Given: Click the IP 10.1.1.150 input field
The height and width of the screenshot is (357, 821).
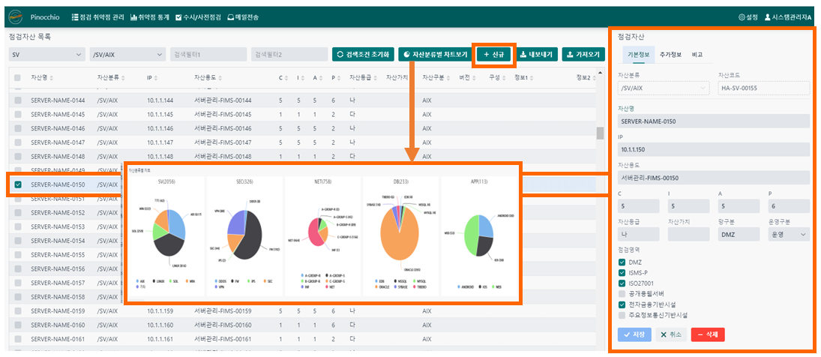Looking at the screenshot, I should tap(714, 149).
